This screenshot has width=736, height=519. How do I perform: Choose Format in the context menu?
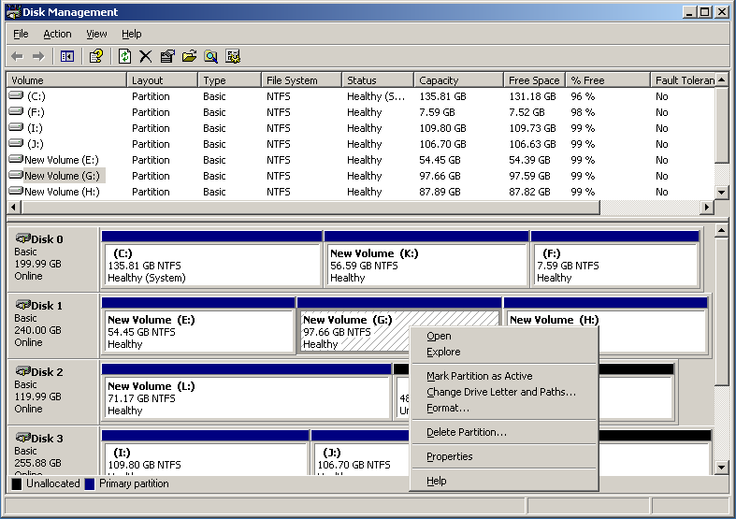point(448,408)
